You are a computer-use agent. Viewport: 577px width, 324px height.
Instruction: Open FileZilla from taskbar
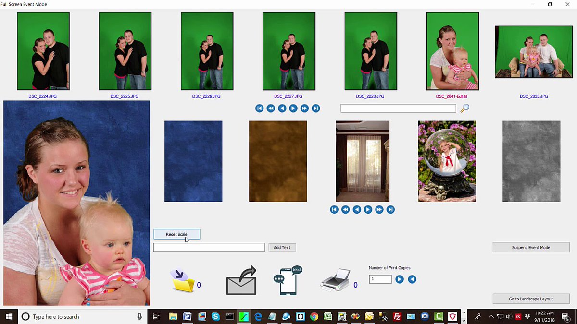click(x=397, y=316)
